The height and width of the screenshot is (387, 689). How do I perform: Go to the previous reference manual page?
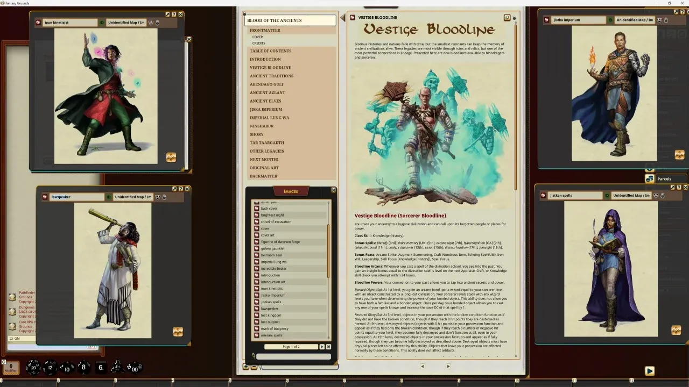[x=422, y=366]
